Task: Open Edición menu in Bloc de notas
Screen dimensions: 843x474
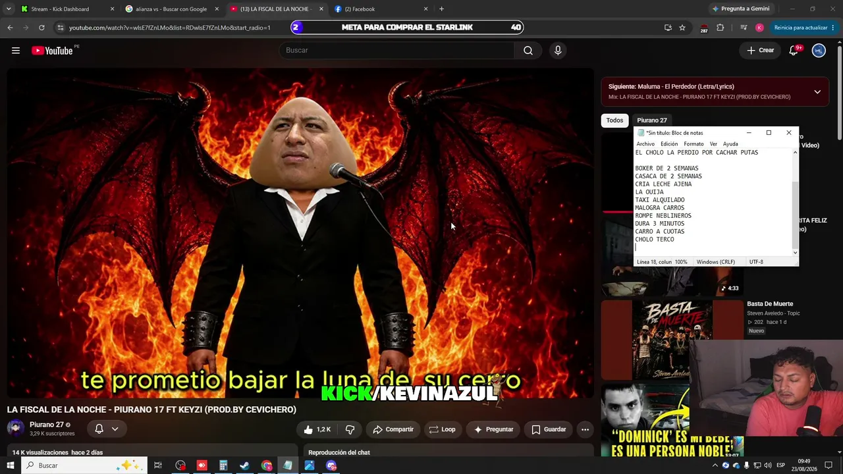Action: pos(669,144)
